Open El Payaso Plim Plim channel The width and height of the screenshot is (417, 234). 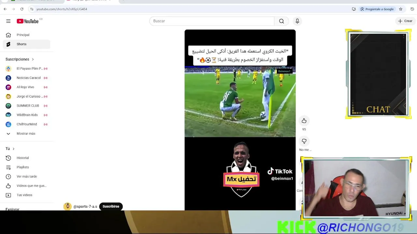tap(27, 69)
